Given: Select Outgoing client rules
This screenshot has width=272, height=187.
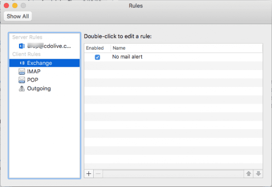Looking at the screenshot, I should [x=44, y=89].
